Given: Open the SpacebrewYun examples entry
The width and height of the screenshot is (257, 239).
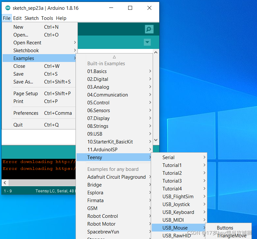Looking at the screenshot, I should click(x=114, y=232).
